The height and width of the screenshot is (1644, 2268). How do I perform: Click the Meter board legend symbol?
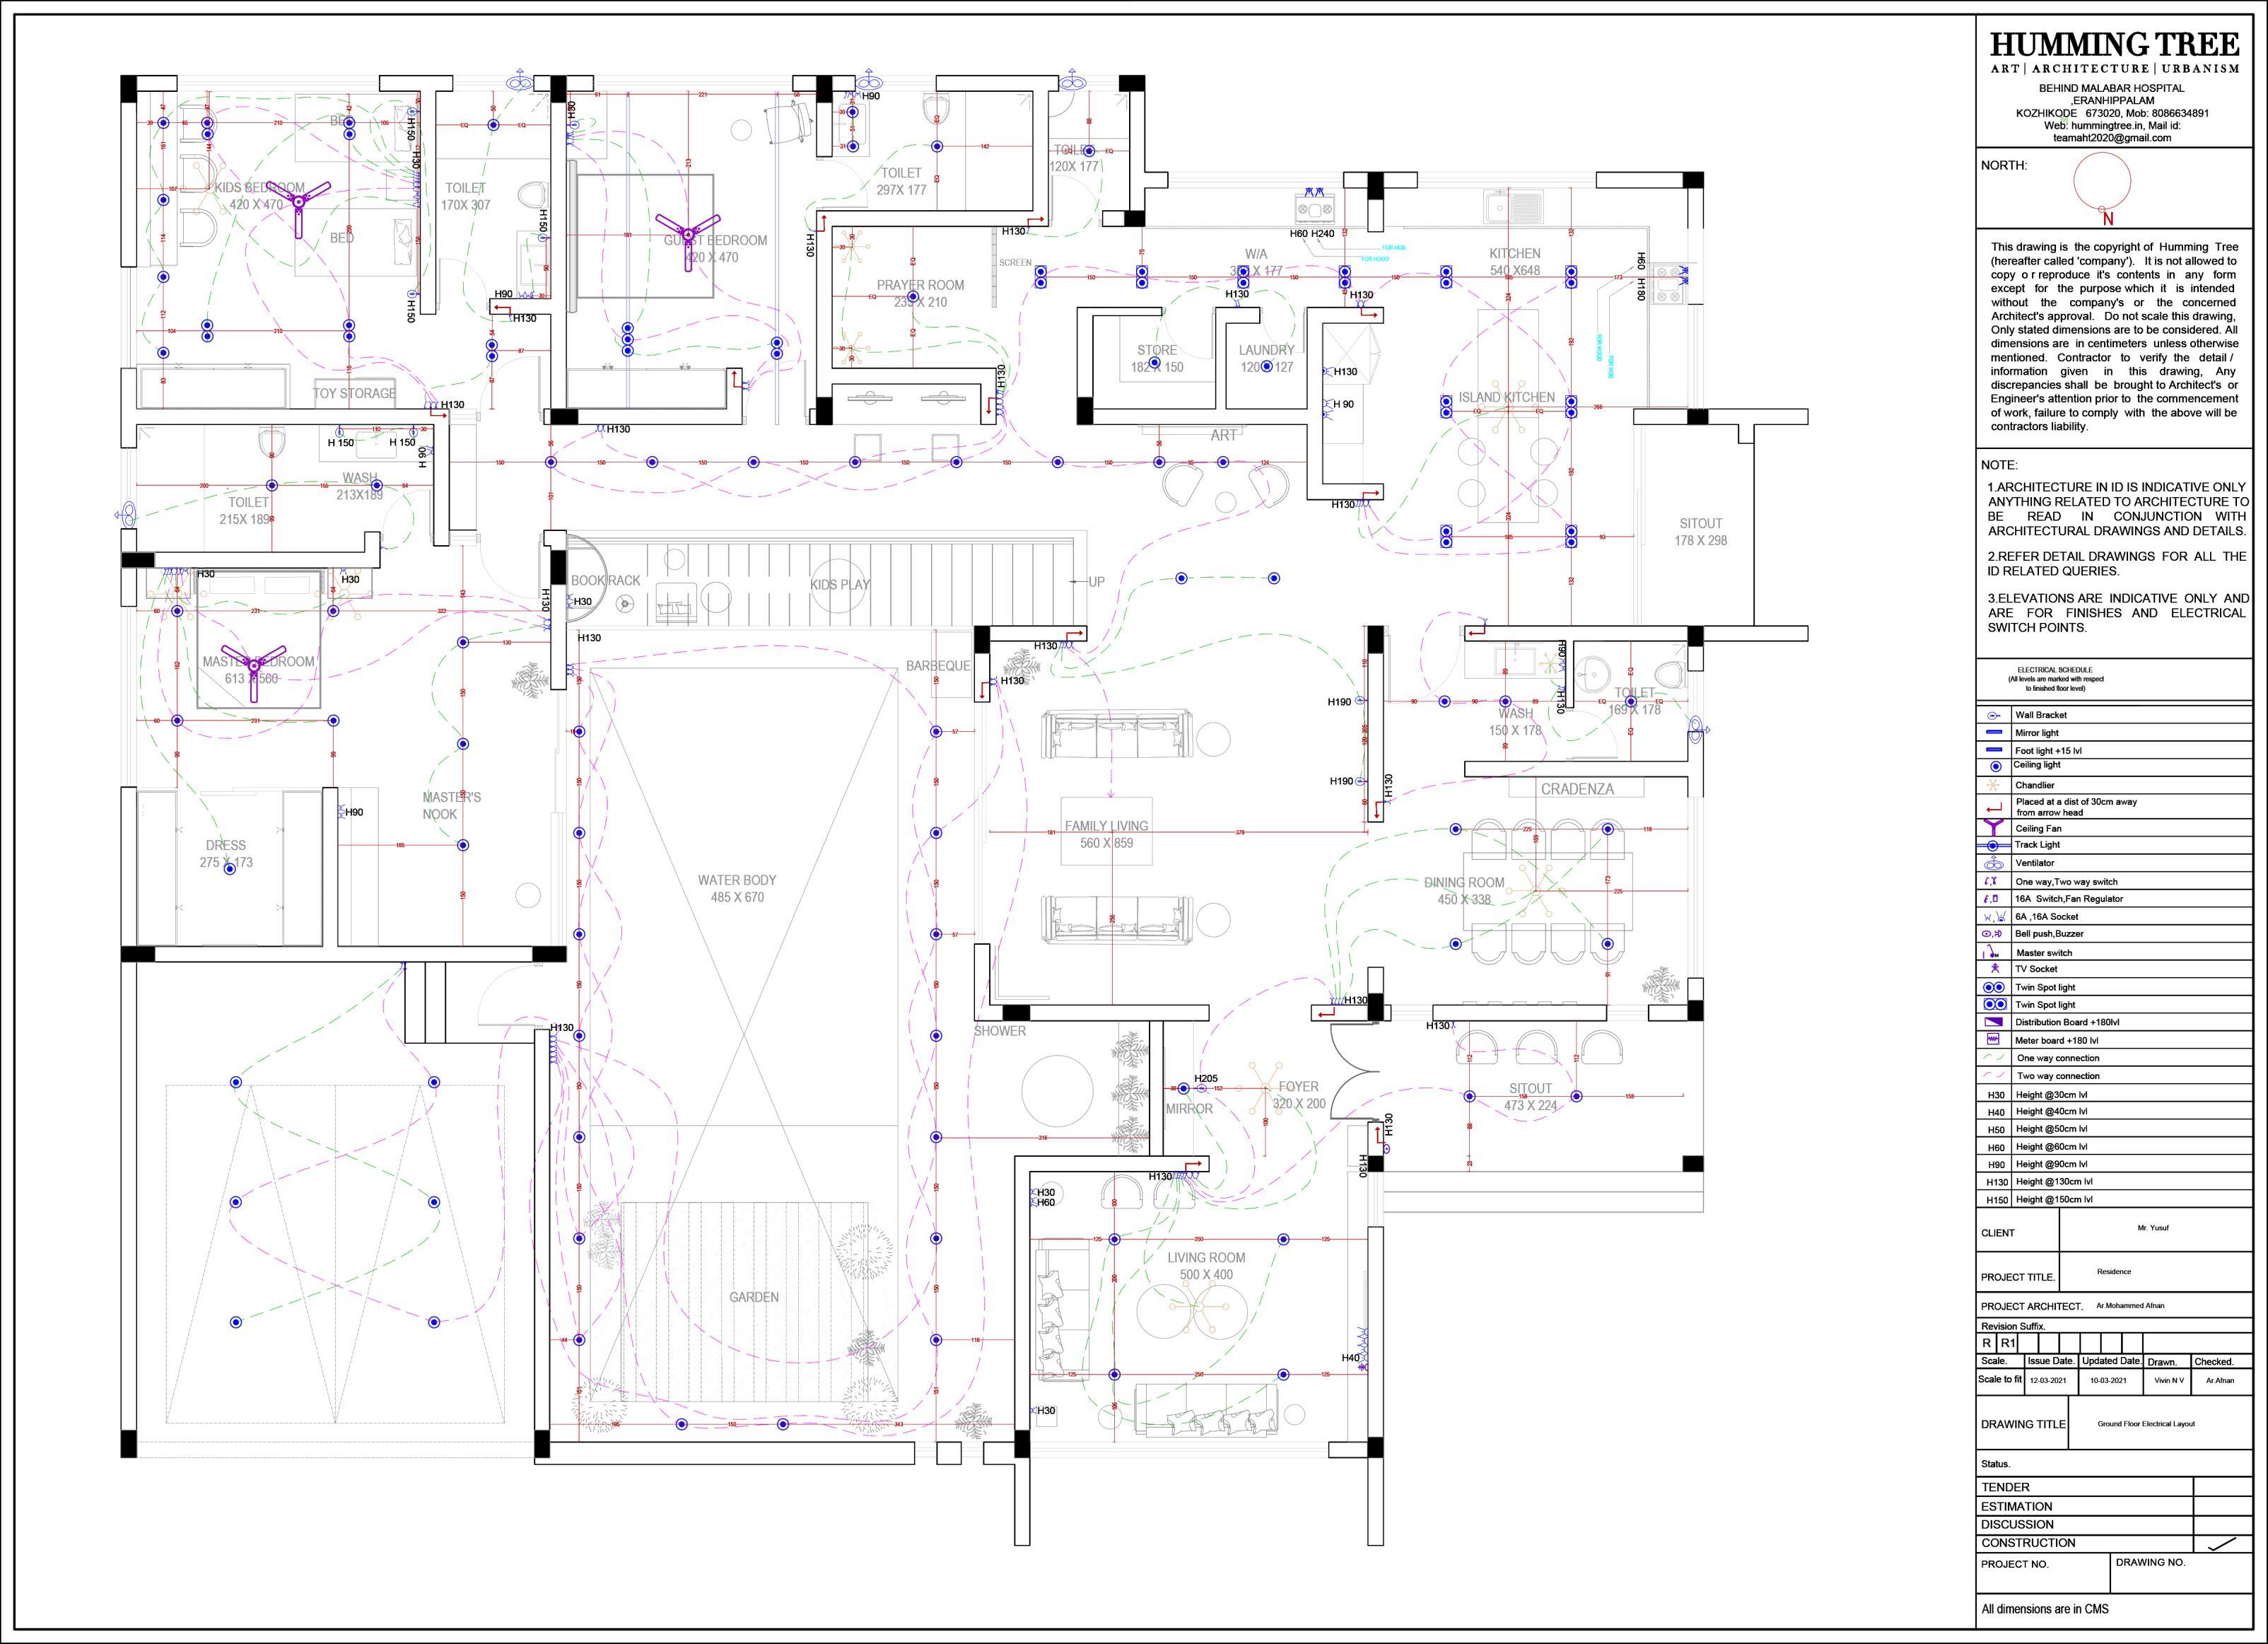[1993, 1040]
